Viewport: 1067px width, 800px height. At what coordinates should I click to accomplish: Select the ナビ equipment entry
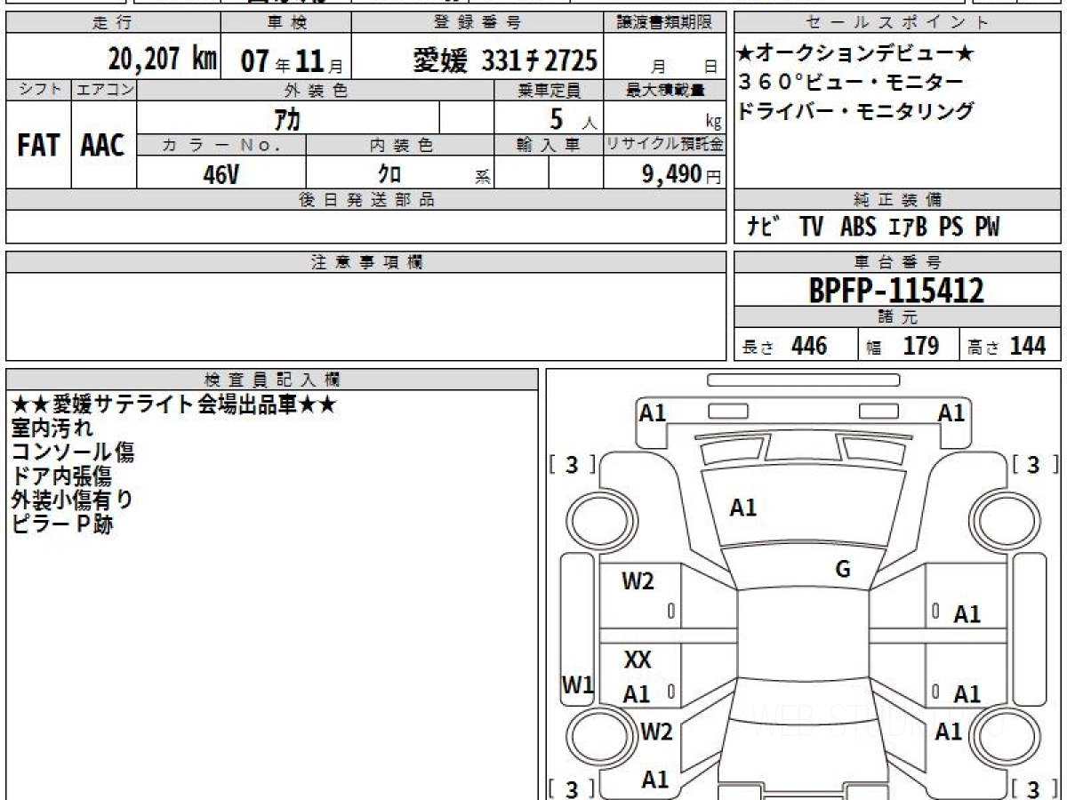[x=762, y=228]
